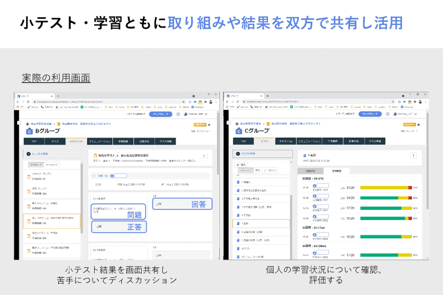Select highlighted 7.素数 row in Cグループ list
443x295 pixels.
point(261,223)
